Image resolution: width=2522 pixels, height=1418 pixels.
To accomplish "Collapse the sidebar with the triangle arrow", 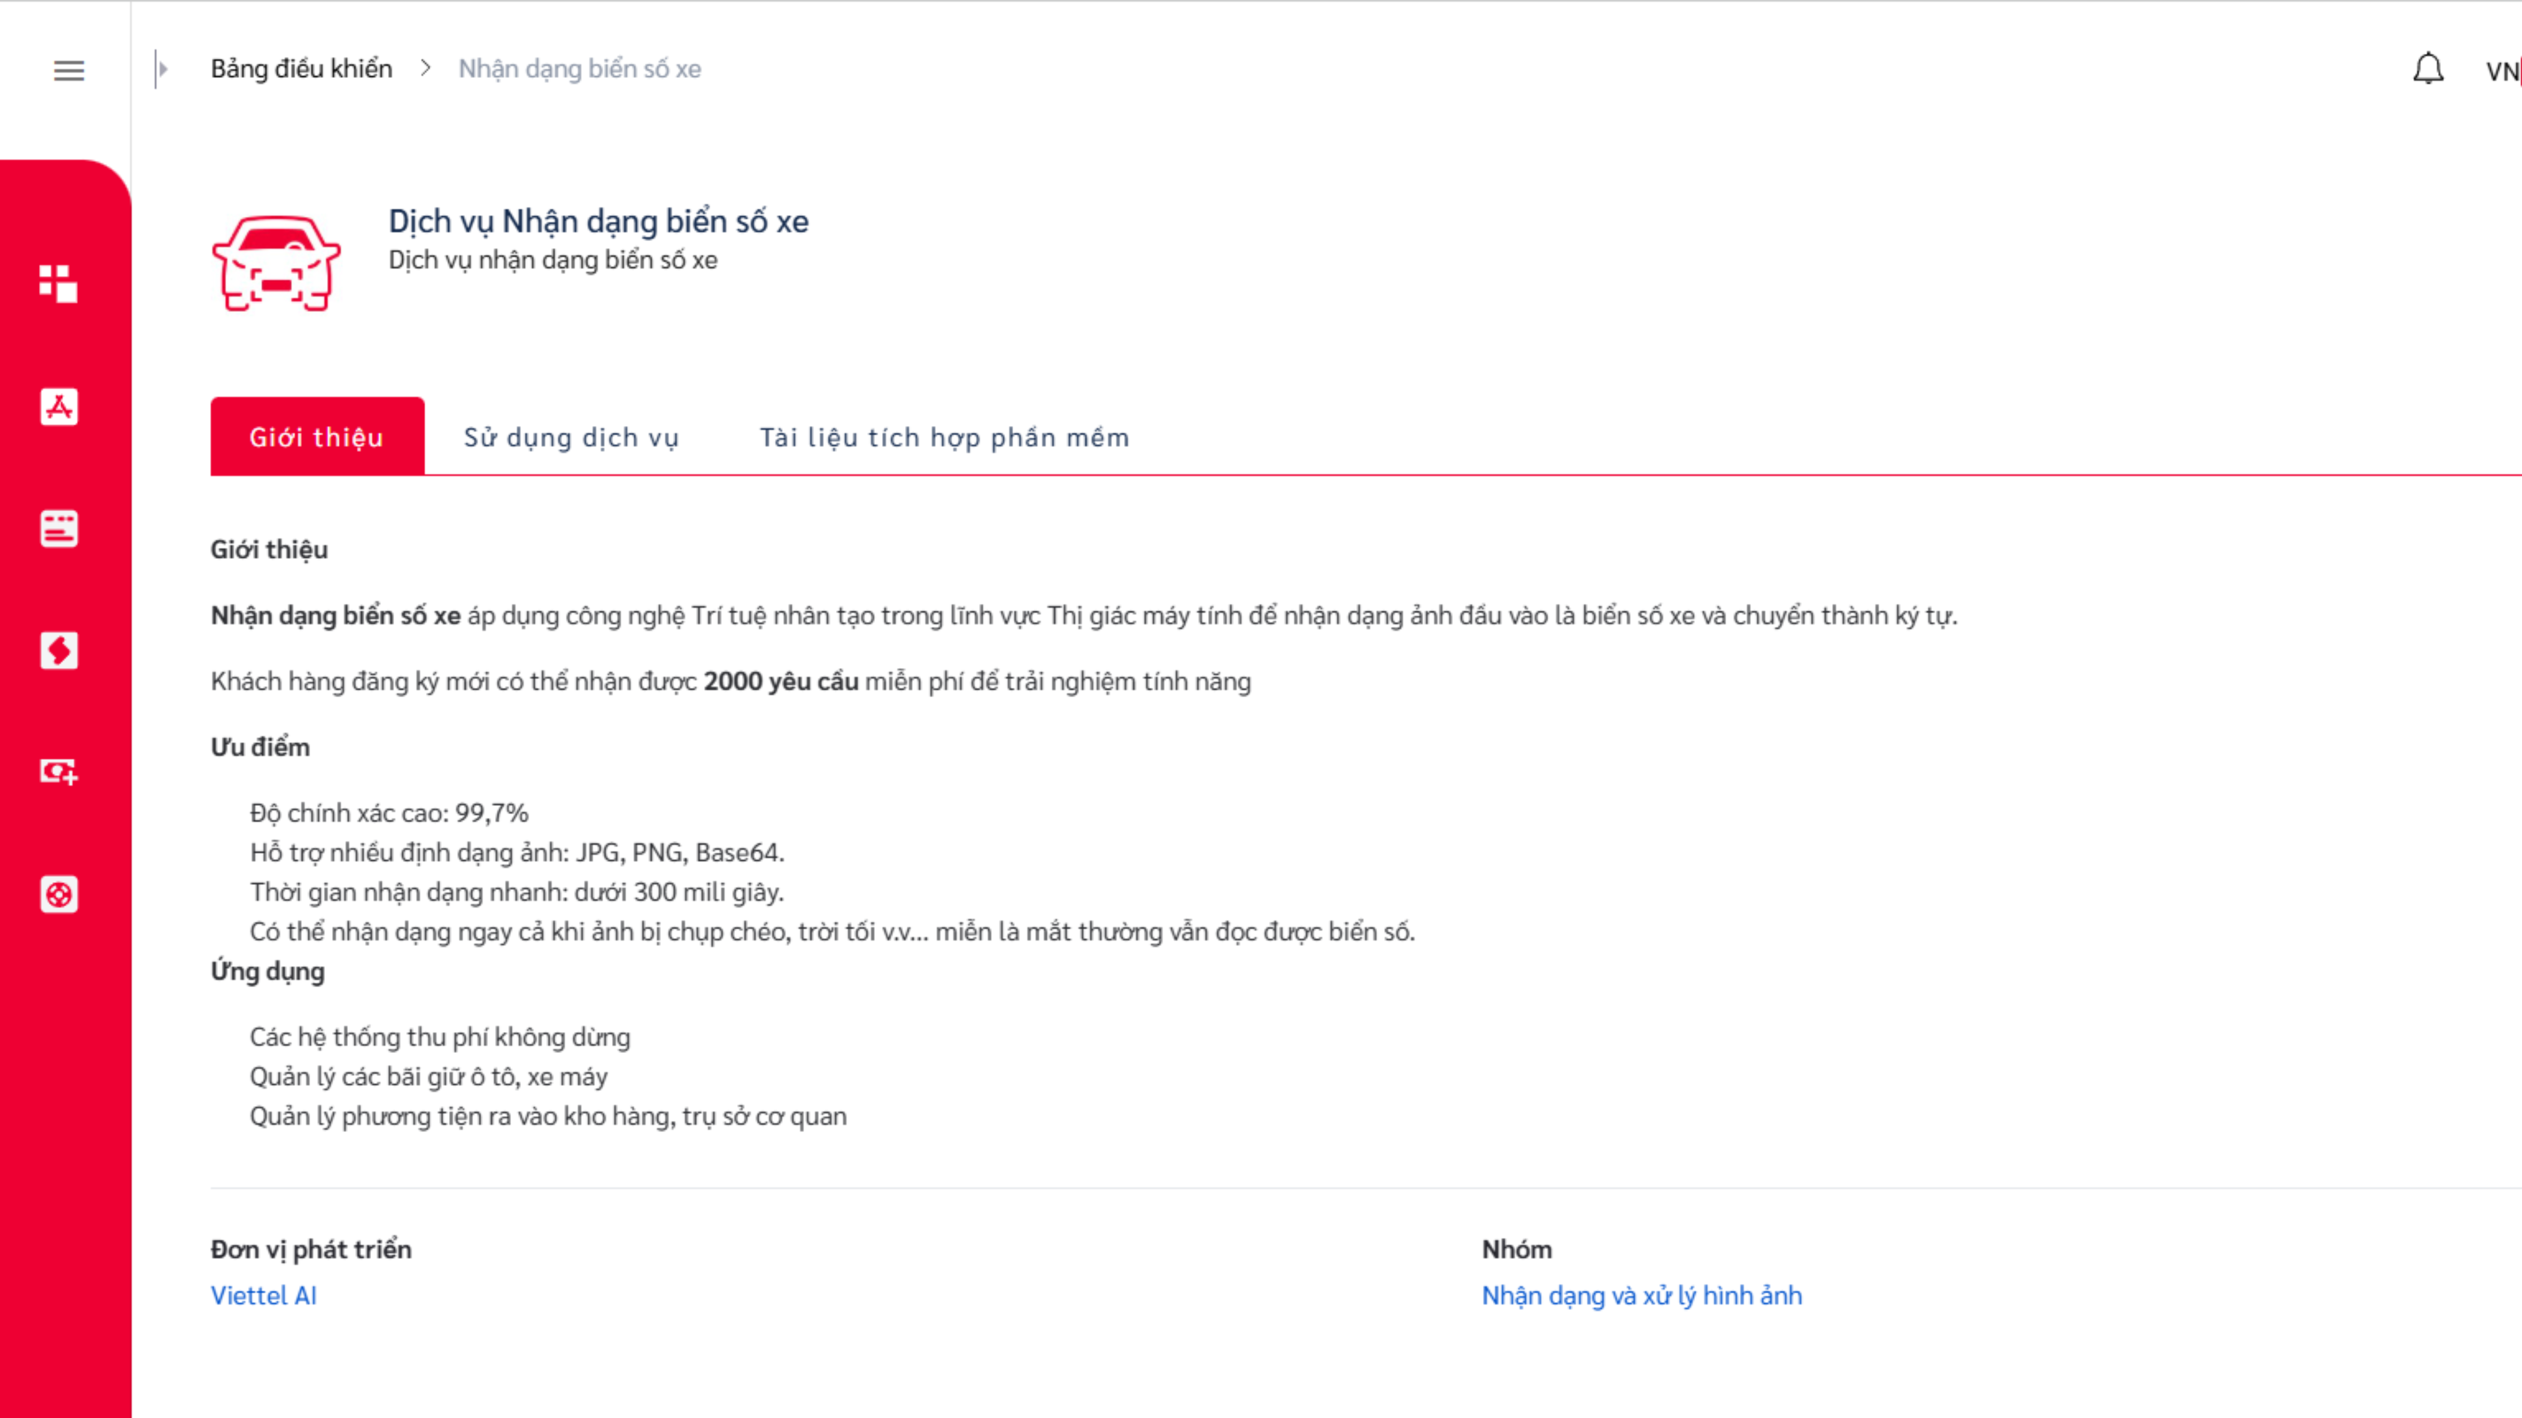I will click(x=162, y=69).
